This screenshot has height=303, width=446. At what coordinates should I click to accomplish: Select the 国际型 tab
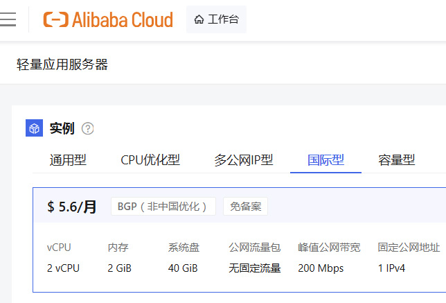(x=325, y=160)
